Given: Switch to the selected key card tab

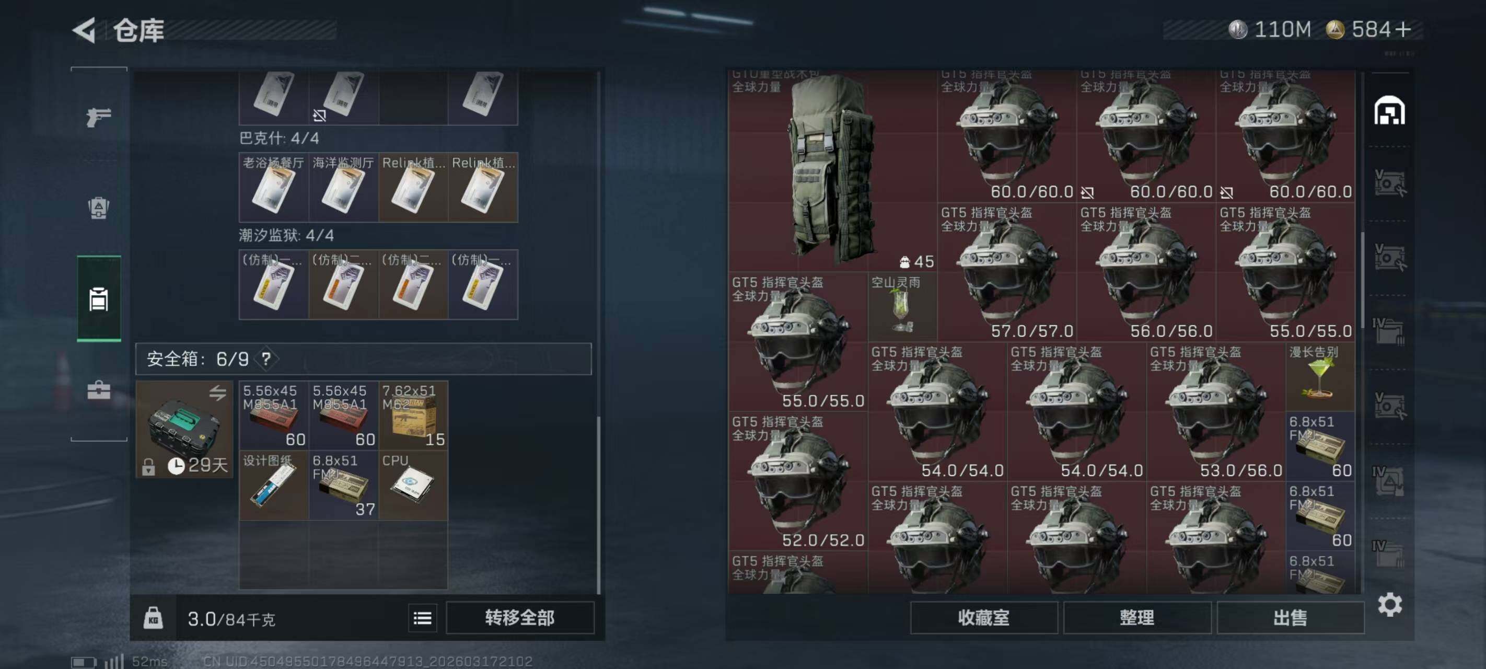Looking at the screenshot, I should click(x=99, y=299).
